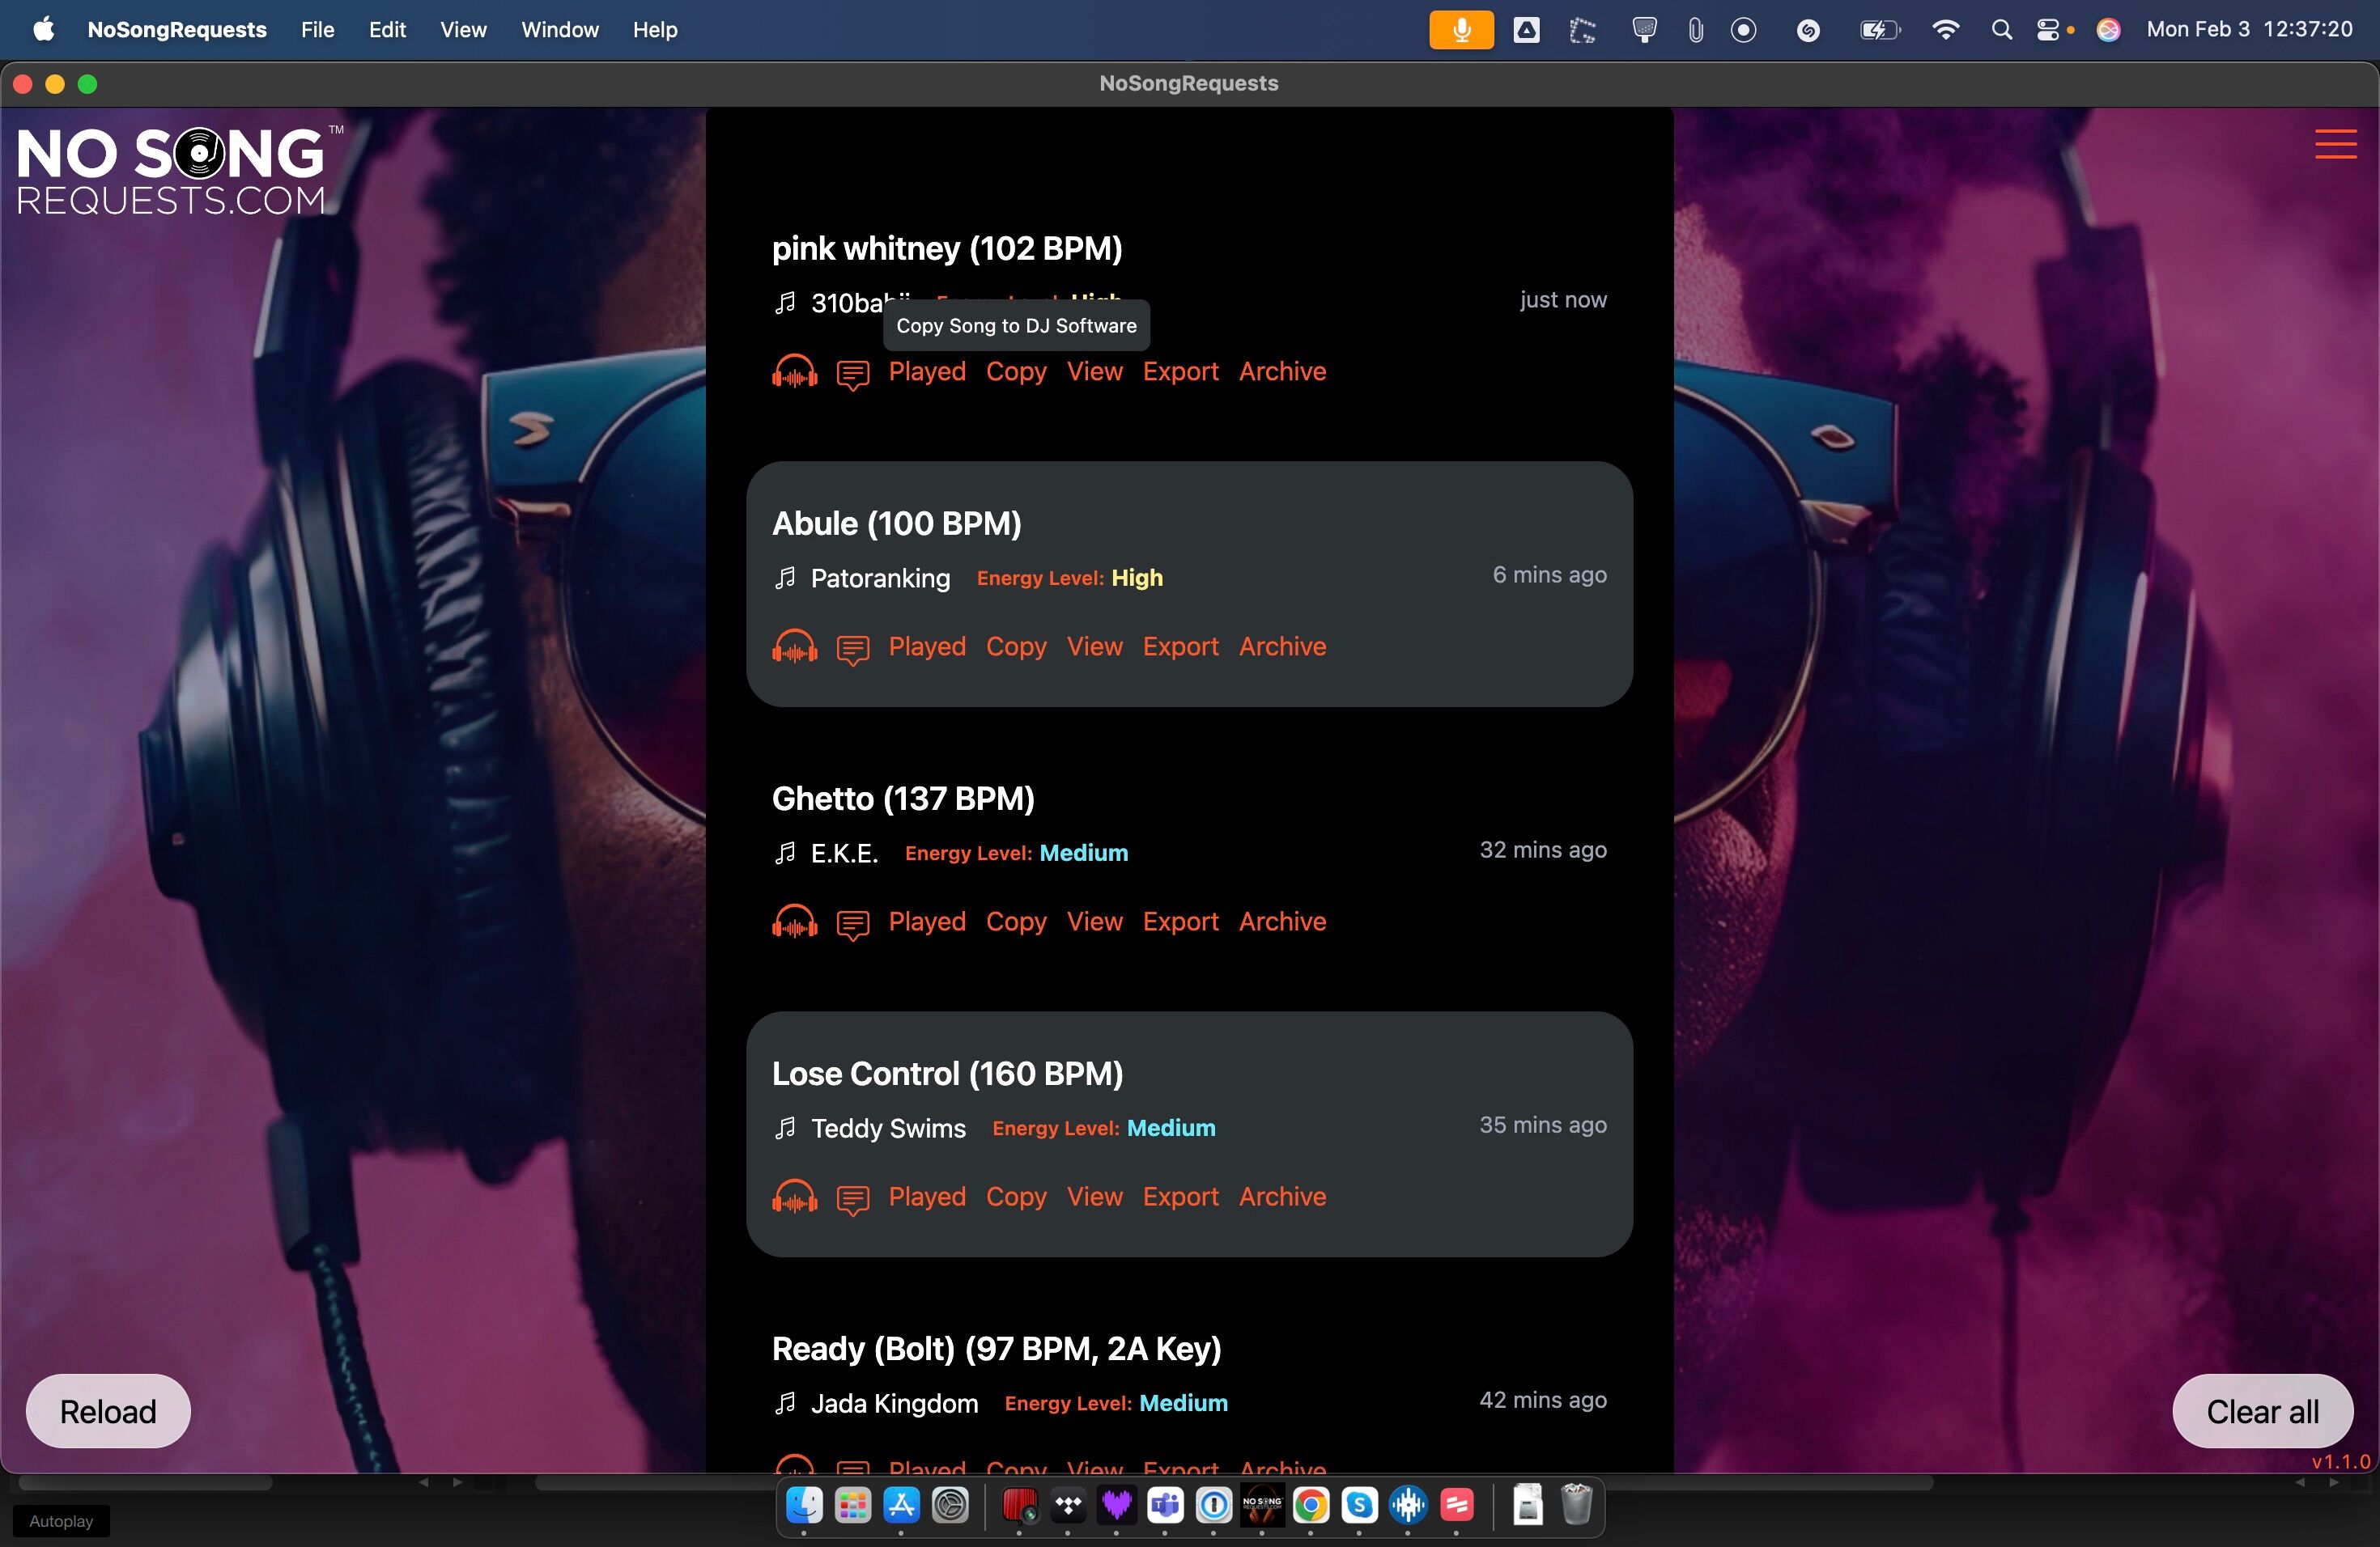
Task: Open the Window menu
Action: pos(559,30)
